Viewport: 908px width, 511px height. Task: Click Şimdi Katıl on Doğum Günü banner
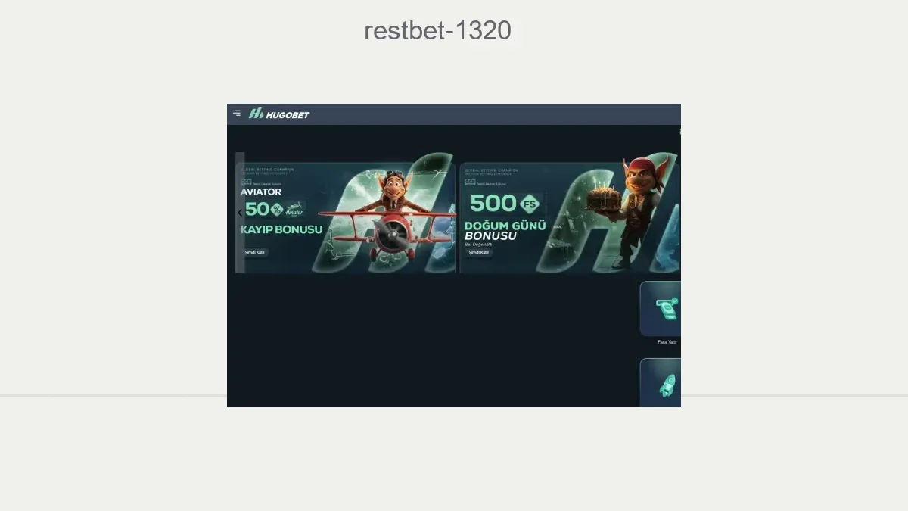tap(479, 252)
